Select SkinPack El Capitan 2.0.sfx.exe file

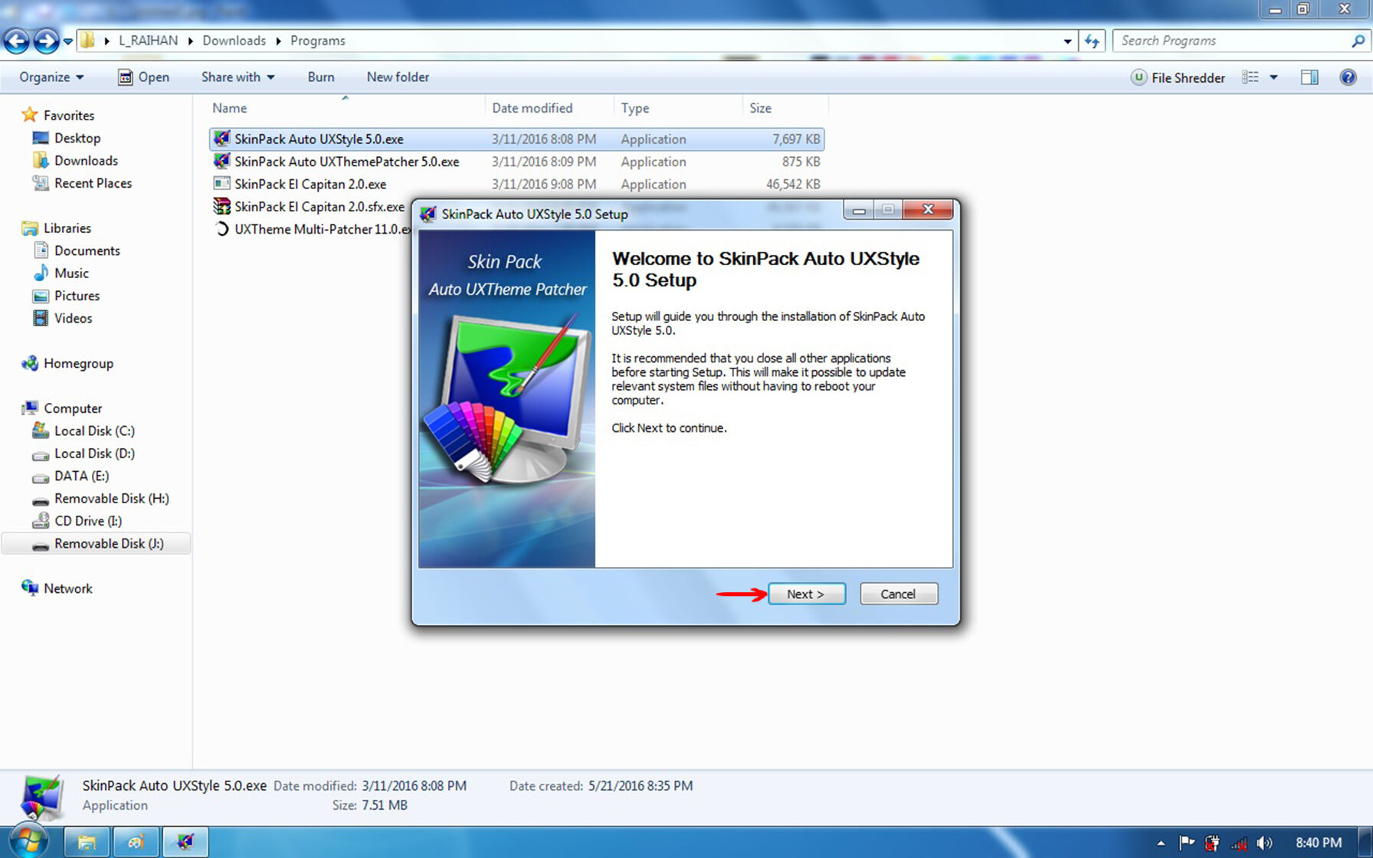coord(309,207)
